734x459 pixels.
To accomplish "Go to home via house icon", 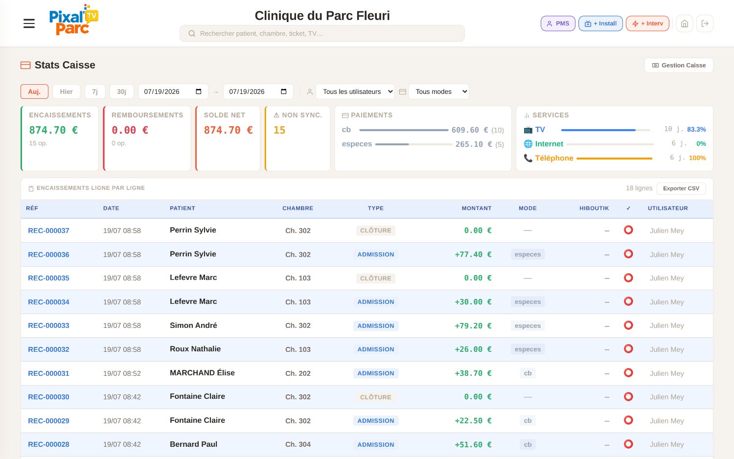I will tap(685, 23).
